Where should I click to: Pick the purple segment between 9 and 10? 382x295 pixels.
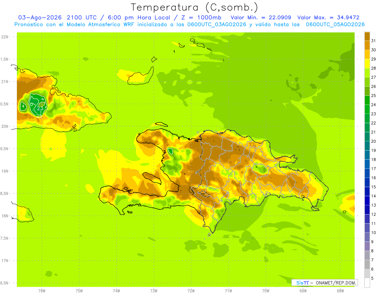point(367,237)
